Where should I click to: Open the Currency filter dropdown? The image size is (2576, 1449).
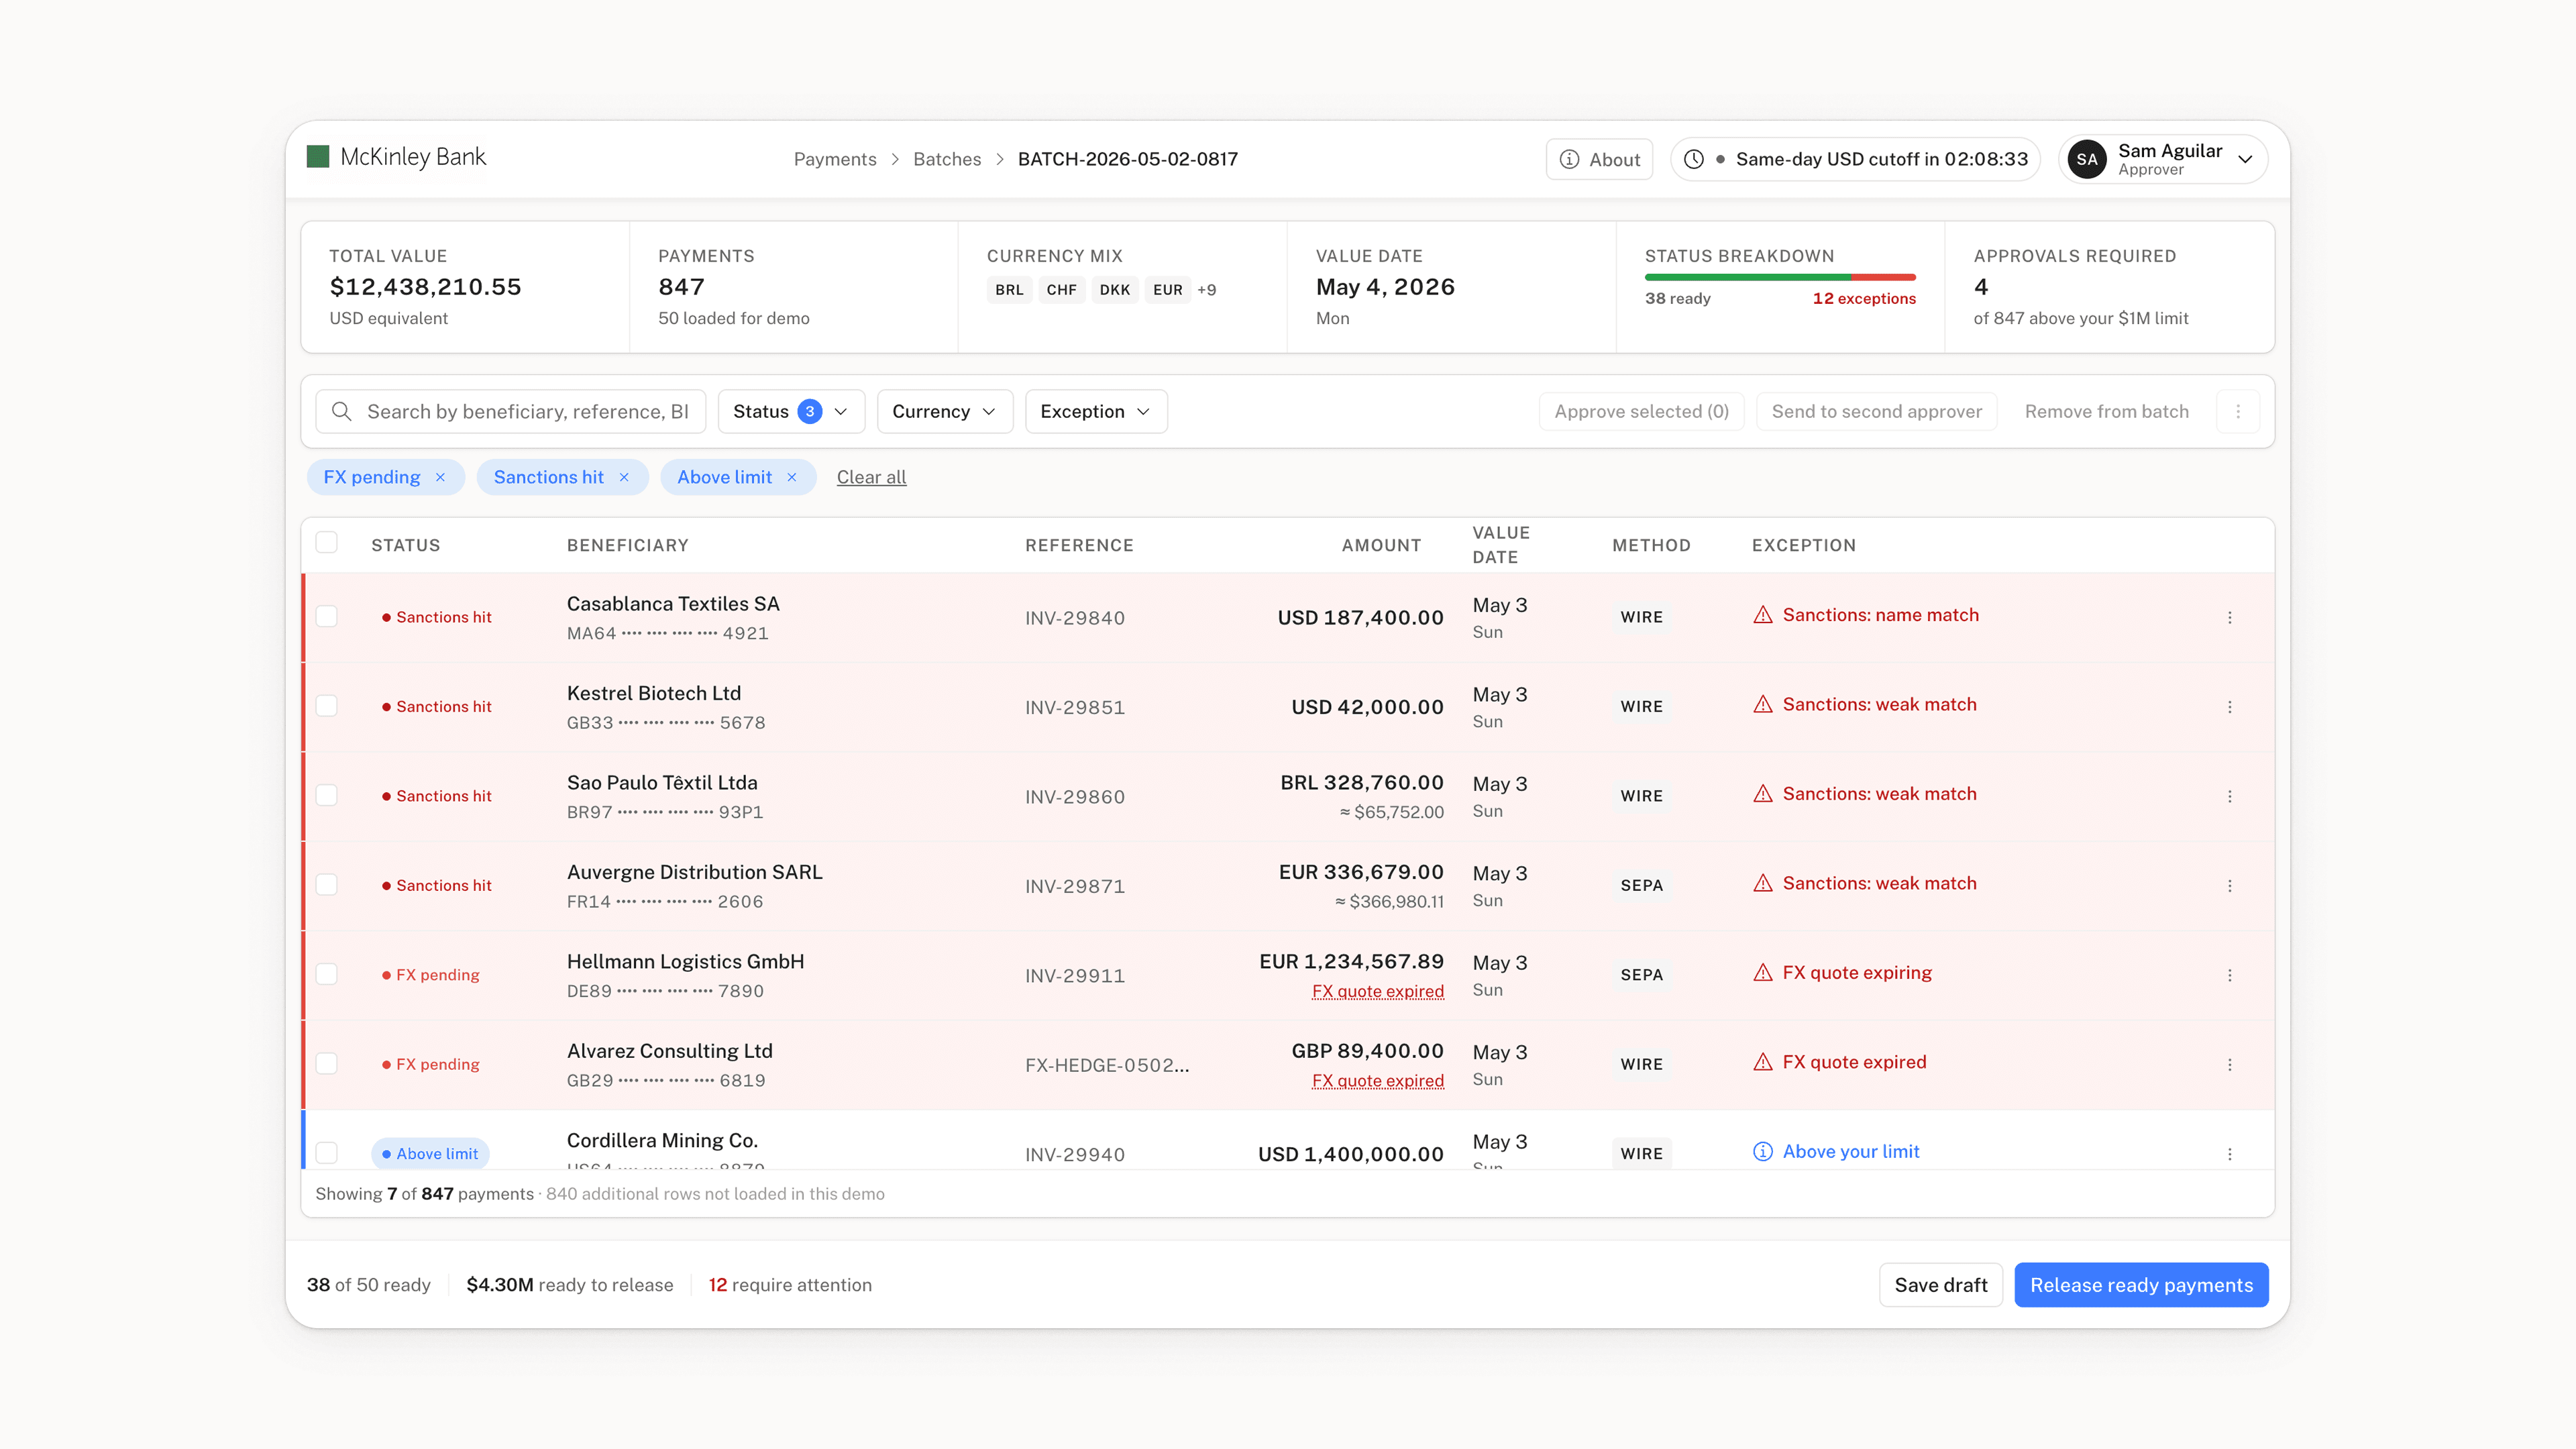(x=944, y=411)
